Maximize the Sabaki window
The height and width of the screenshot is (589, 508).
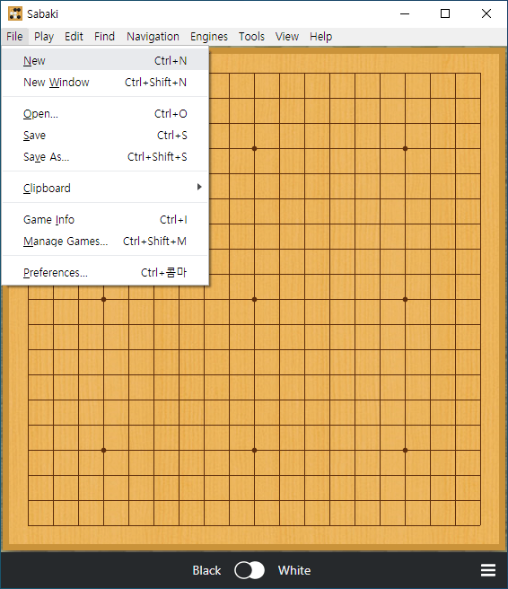click(x=445, y=13)
